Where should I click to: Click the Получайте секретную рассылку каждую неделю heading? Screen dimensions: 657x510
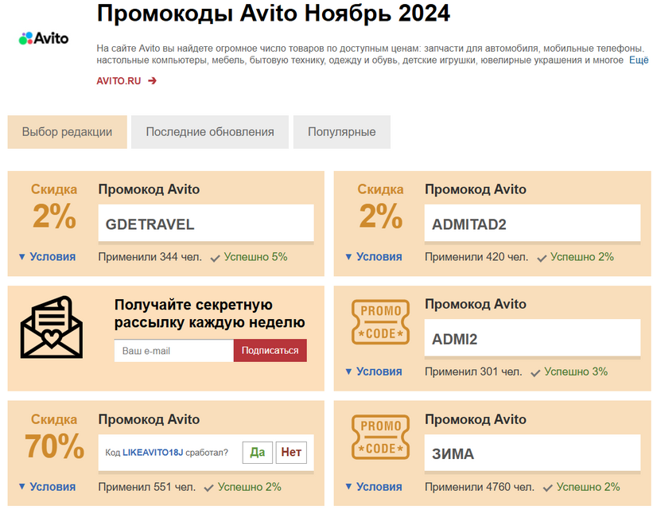(x=210, y=313)
